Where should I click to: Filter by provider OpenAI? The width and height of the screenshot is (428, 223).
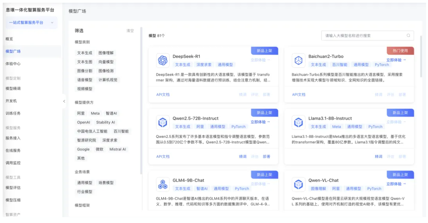click(84, 122)
